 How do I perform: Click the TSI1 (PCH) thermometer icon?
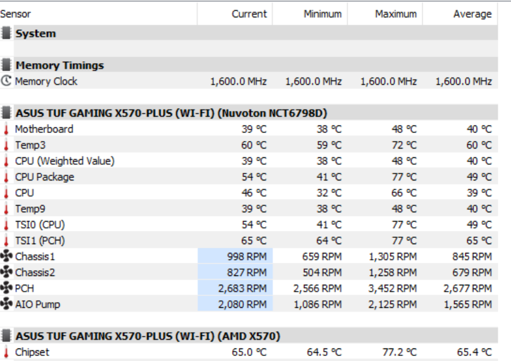pyautogui.click(x=6, y=241)
